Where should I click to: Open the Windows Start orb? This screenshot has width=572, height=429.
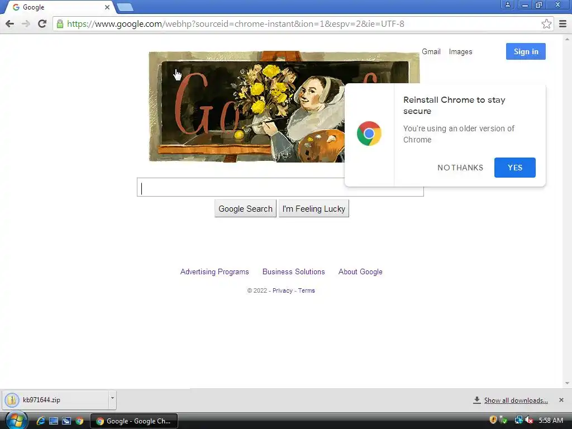(x=16, y=421)
